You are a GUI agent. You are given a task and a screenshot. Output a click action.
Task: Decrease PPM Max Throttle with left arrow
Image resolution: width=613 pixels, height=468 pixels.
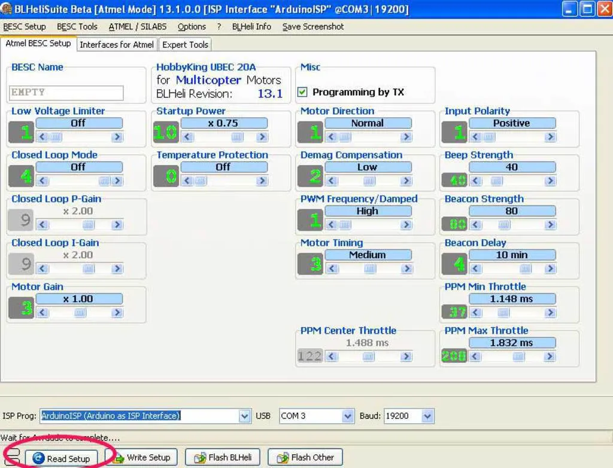476,357
